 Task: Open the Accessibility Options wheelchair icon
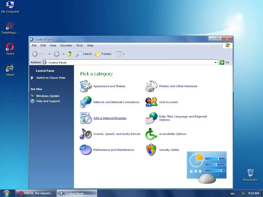pos(151,134)
